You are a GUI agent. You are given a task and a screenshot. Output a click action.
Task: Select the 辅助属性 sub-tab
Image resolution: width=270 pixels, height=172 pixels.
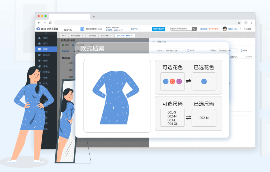pos(77,51)
